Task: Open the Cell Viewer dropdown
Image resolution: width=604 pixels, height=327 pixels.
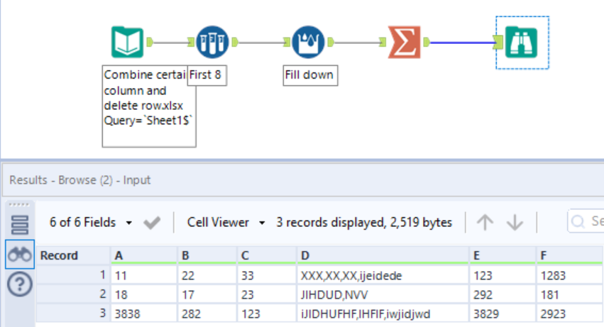Action: 226,223
